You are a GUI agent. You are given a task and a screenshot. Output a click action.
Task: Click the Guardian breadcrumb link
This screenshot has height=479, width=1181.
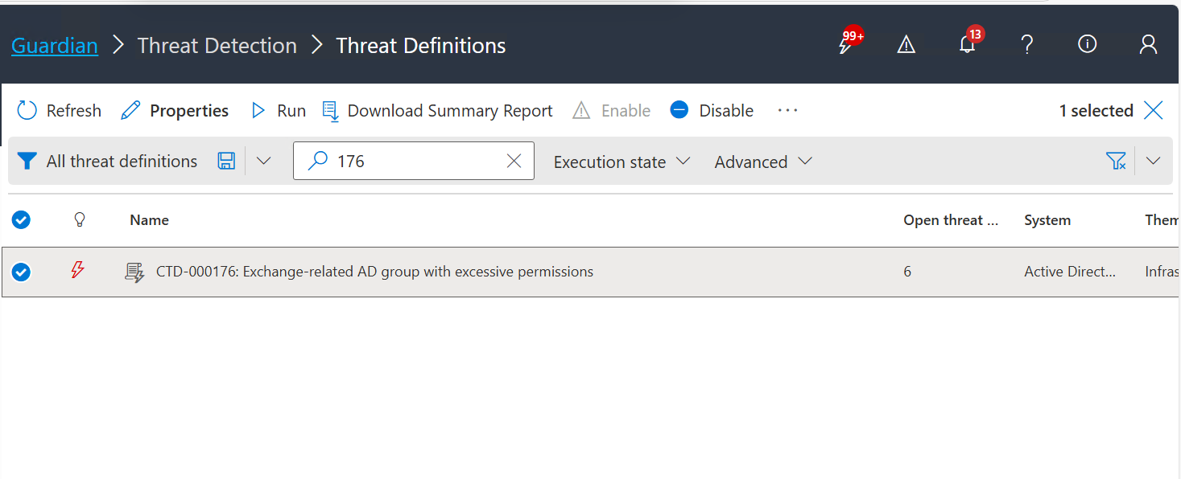(55, 46)
